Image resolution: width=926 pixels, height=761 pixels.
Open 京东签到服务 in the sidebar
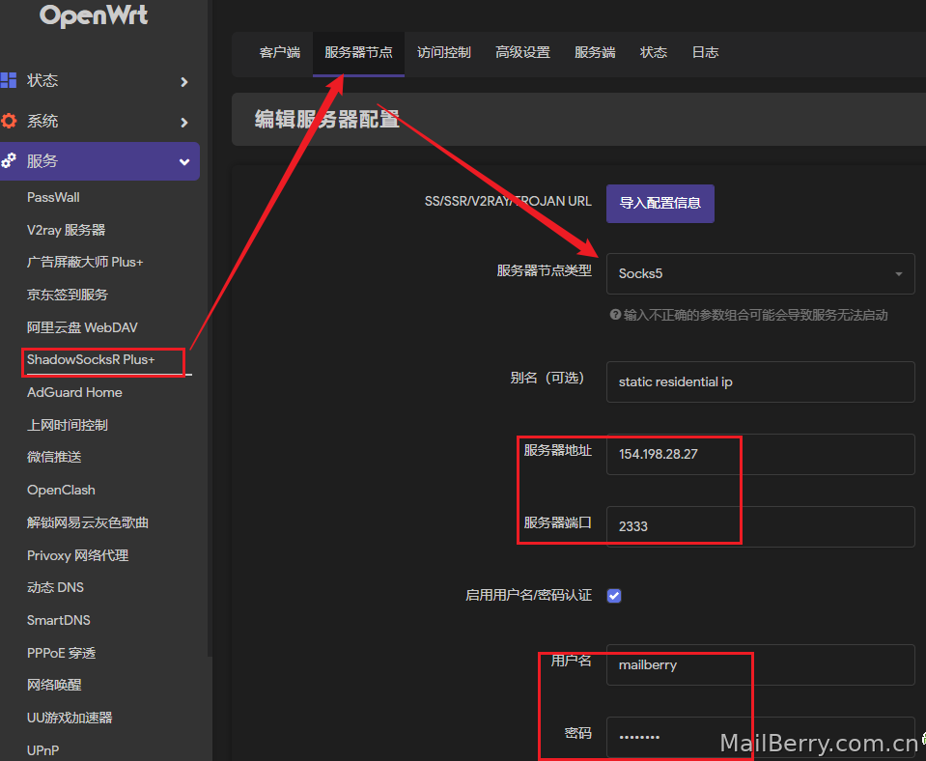(x=68, y=295)
